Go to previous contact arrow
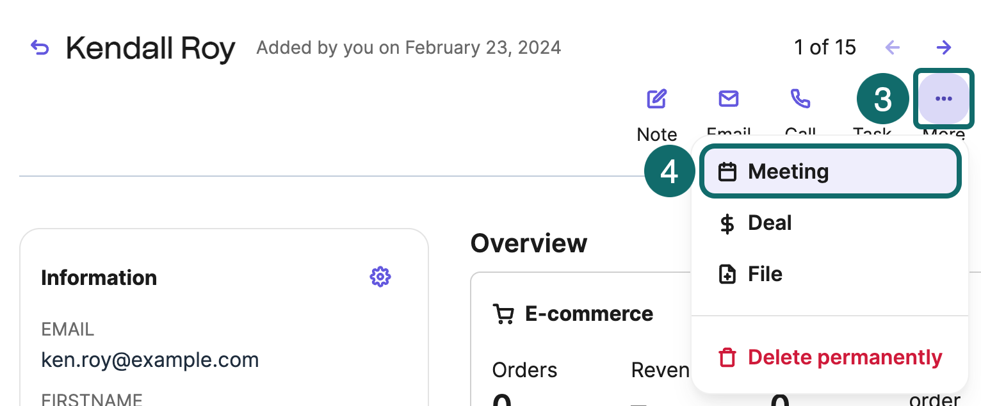Screen dimensions: 981x406 click(x=893, y=47)
